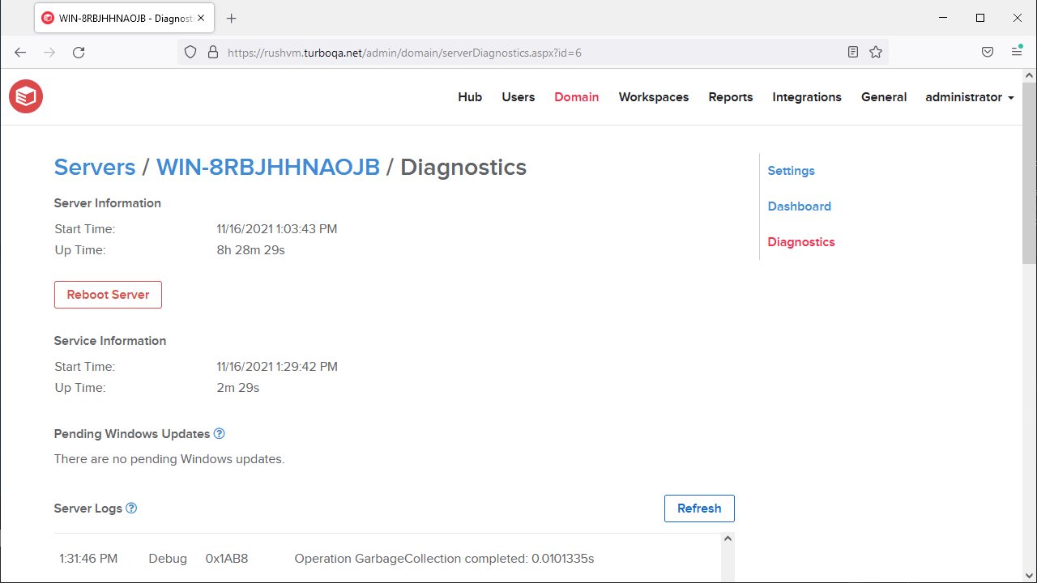Click the Reboot Server button

point(108,295)
